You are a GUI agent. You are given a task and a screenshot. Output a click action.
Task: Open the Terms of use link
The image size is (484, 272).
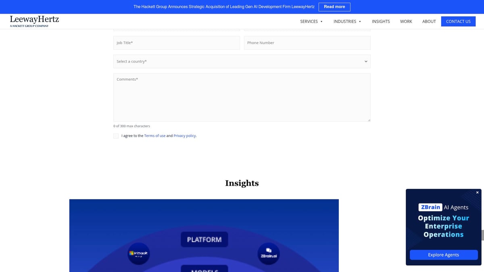coord(155,136)
